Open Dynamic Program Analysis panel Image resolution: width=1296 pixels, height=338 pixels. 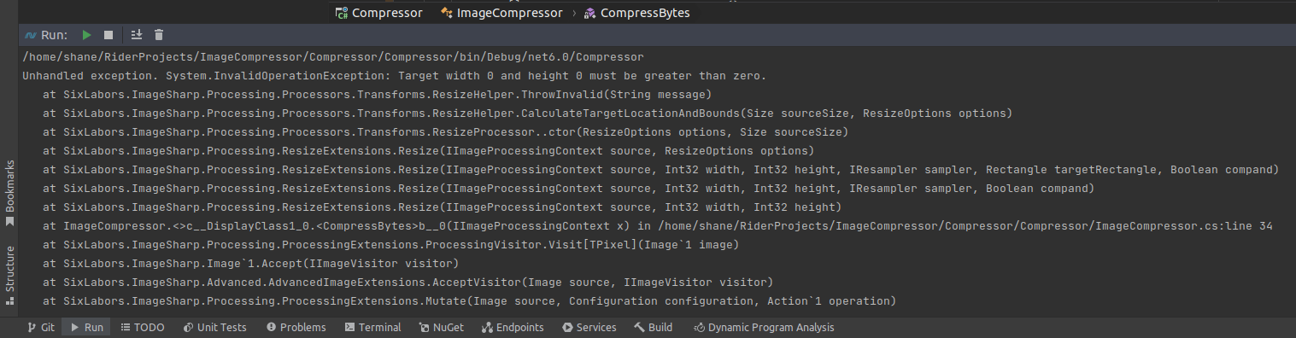(x=764, y=327)
